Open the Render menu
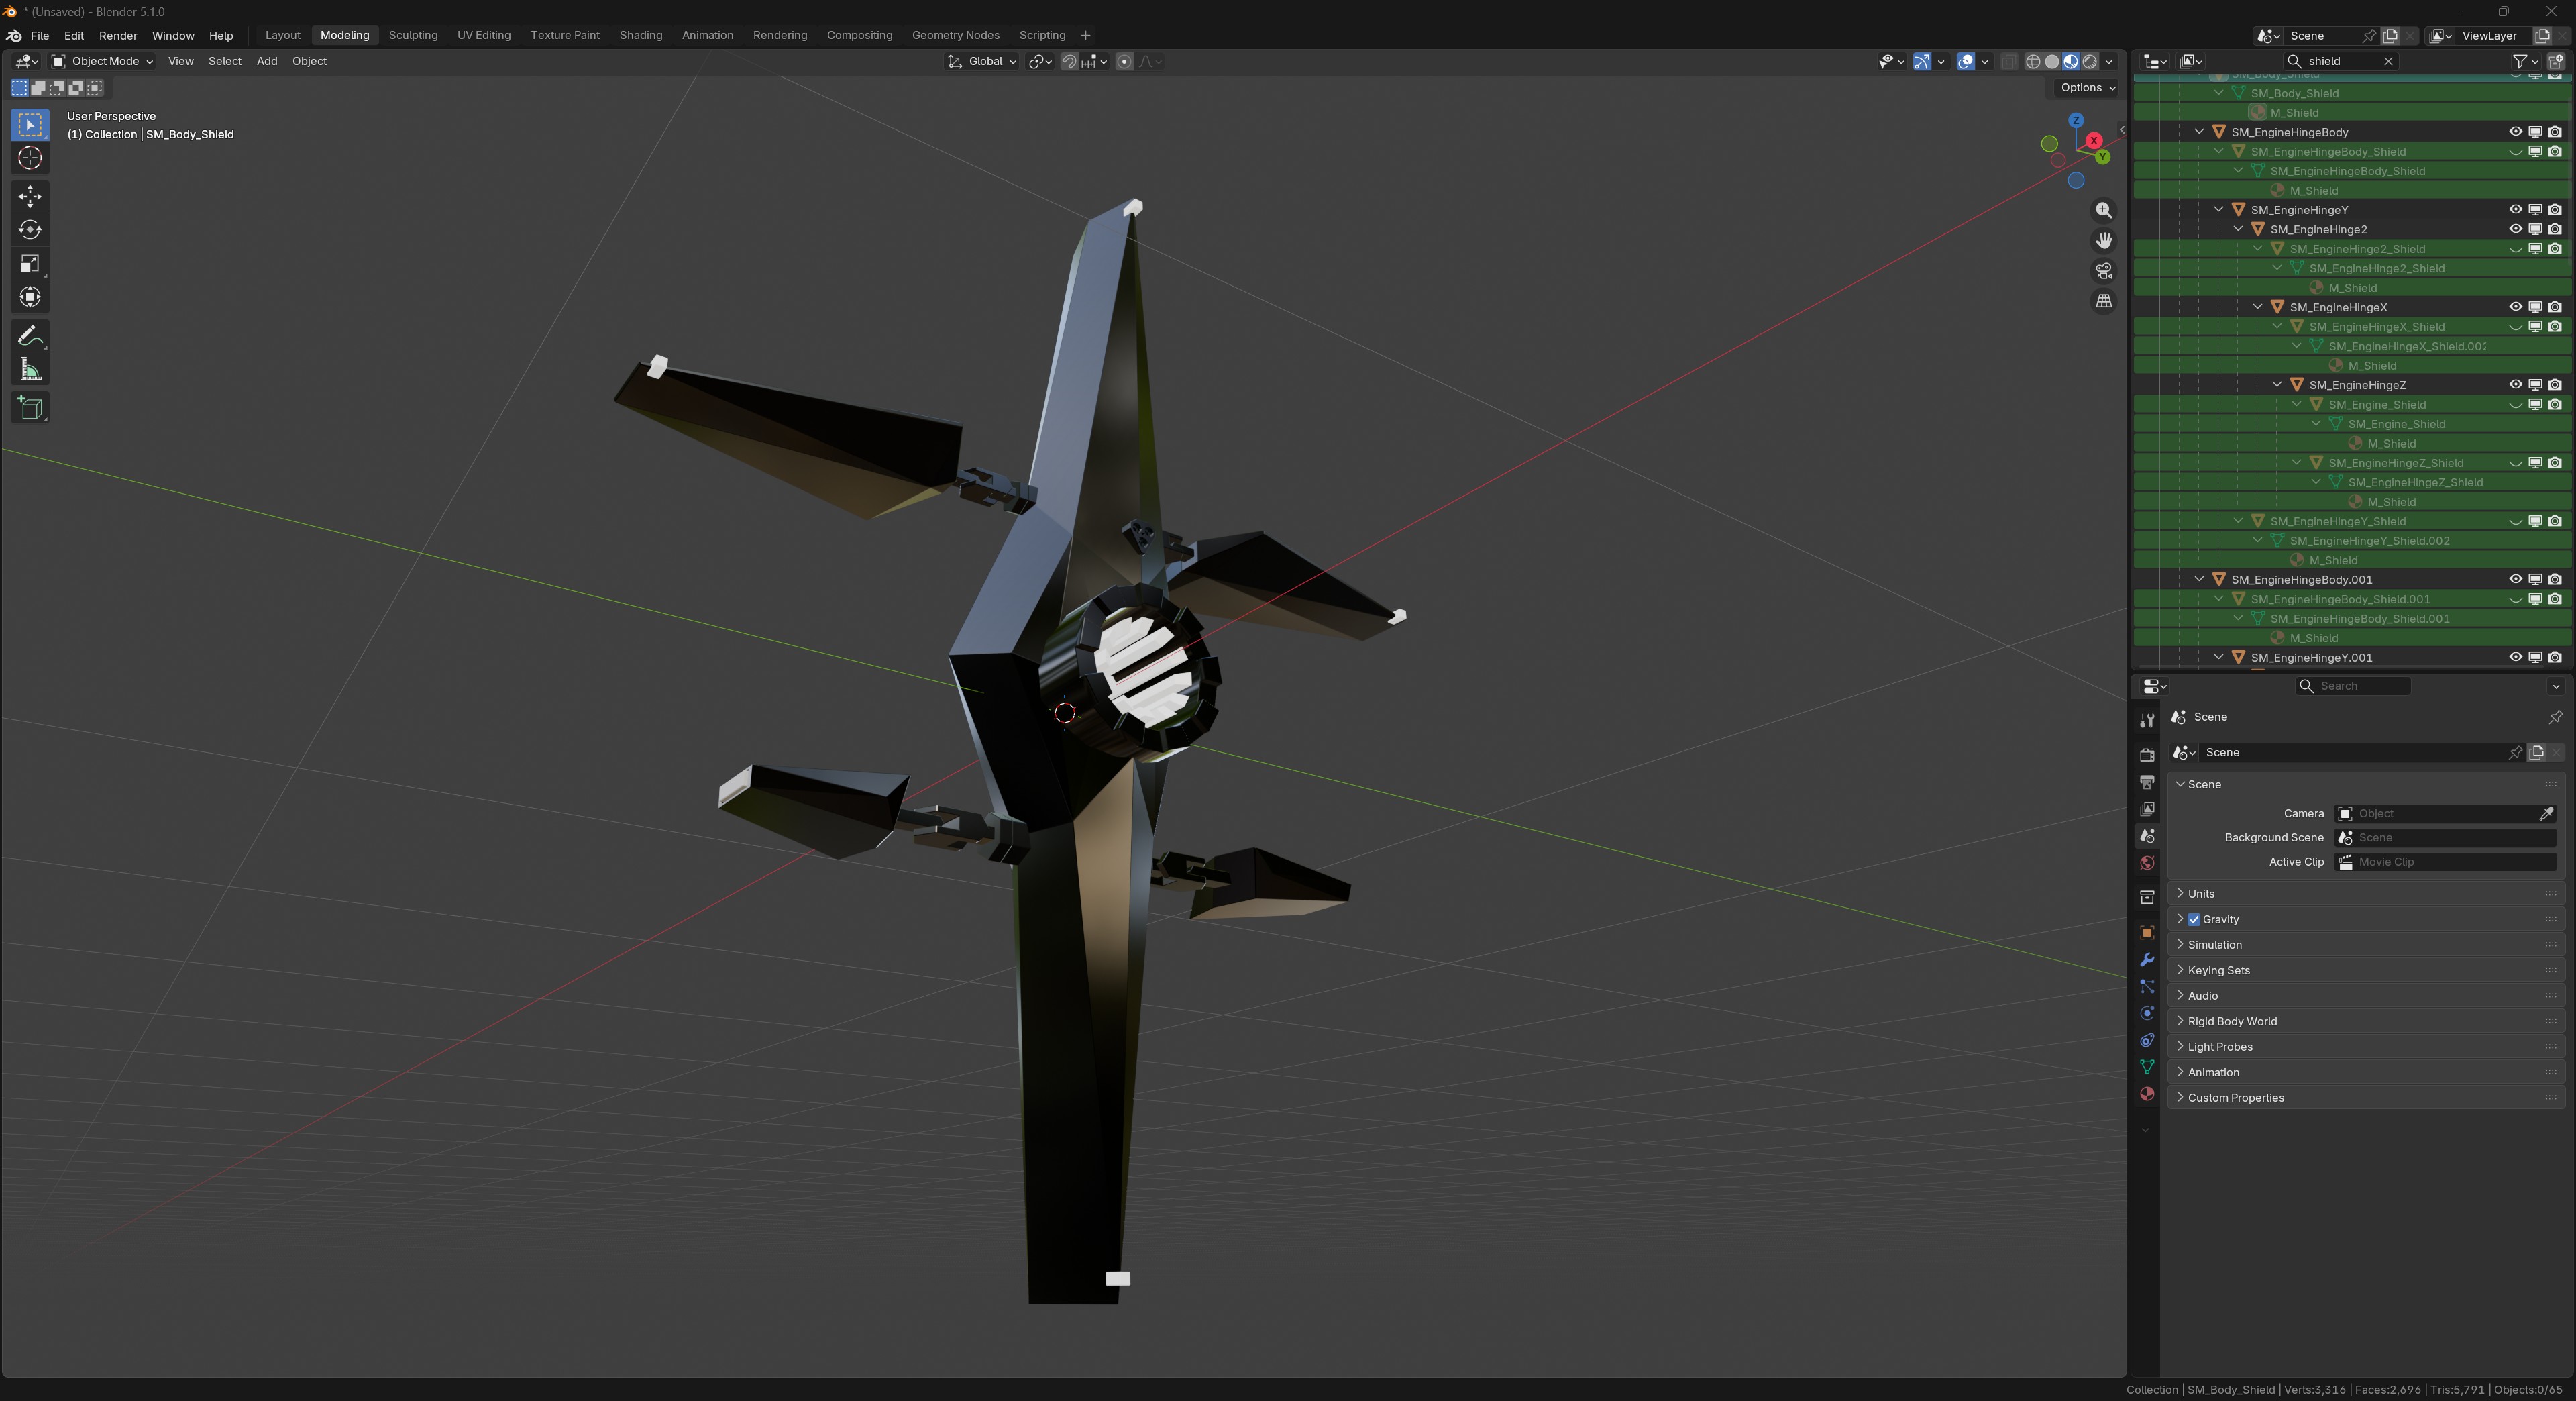Screen dimensions: 2576x1401 coord(118,35)
